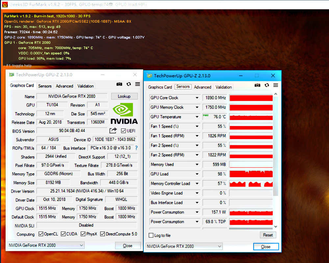329x263 pixels.
Task: Switch to the Advanced tab in left window
Action: [x=64, y=86]
